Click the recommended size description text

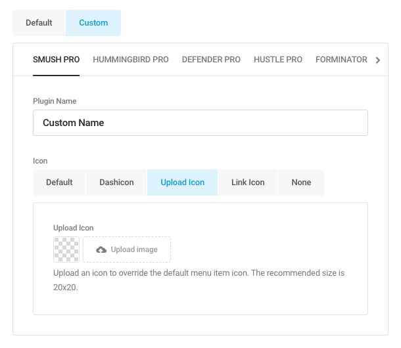click(x=199, y=280)
